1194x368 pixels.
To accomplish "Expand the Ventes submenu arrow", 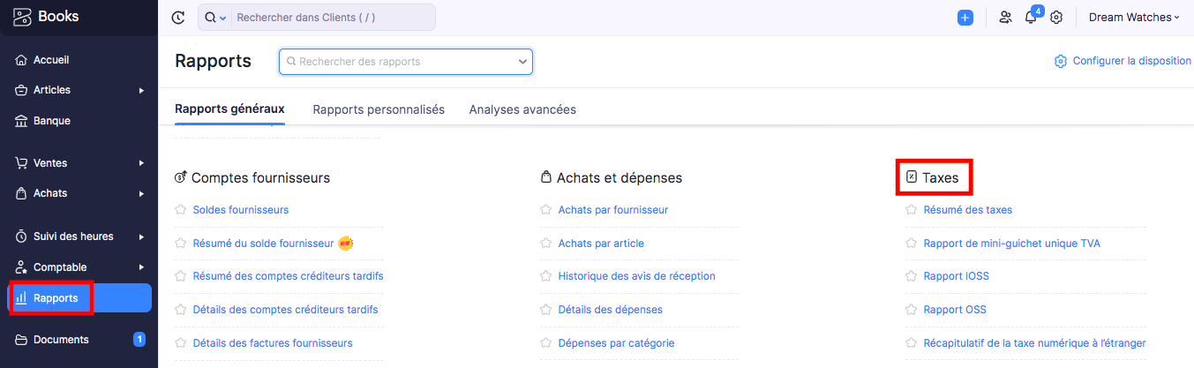I will [141, 163].
